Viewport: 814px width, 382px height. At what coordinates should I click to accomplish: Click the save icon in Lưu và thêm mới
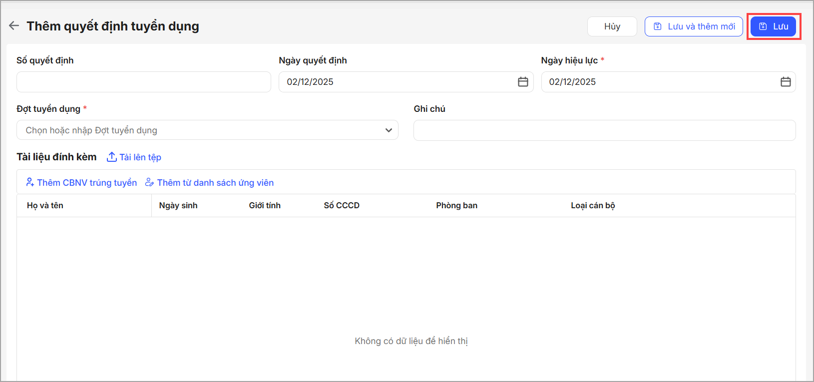pyautogui.click(x=658, y=26)
